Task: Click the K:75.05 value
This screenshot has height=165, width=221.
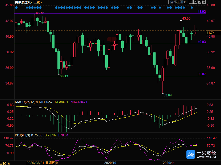Action: [x=37, y=135]
